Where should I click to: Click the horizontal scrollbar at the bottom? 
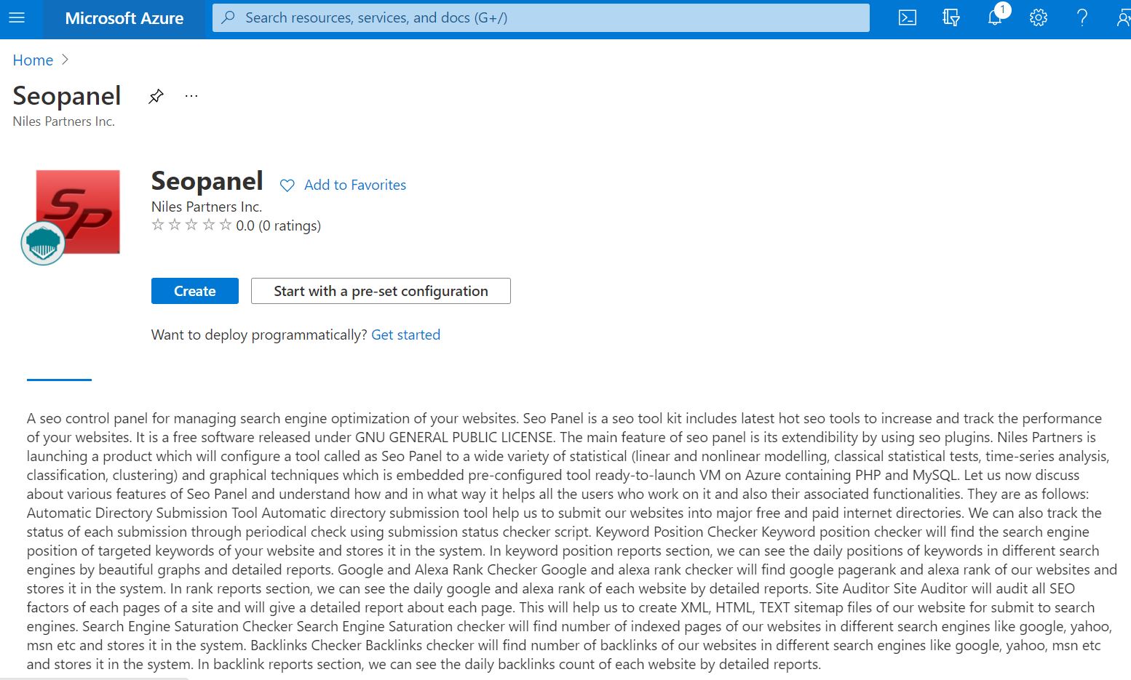coord(95,678)
